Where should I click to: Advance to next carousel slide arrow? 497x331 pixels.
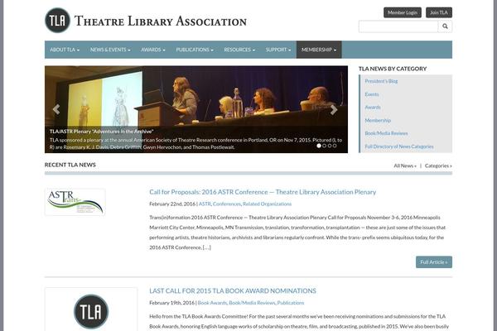[x=334, y=109]
